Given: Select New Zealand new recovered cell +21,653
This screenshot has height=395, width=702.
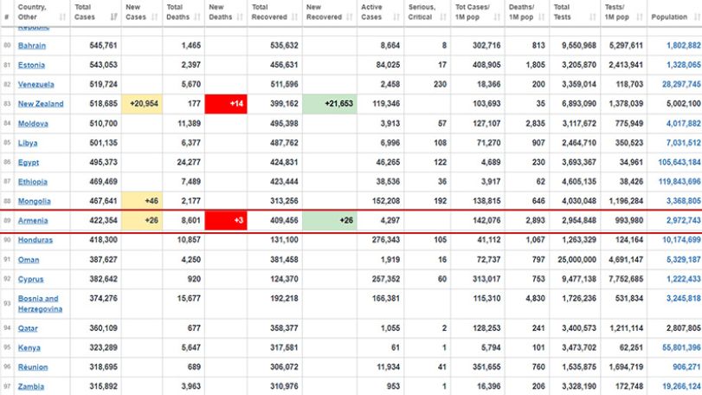Looking at the screenshot, I should pos(330,104).
